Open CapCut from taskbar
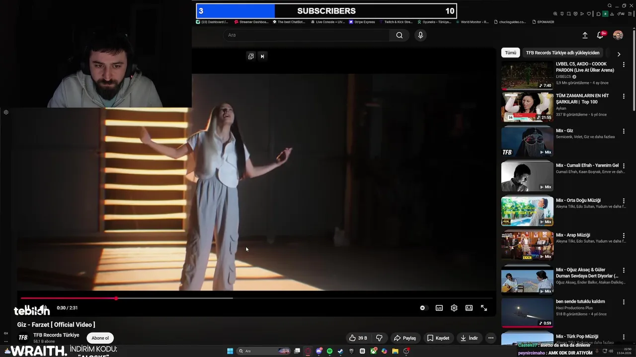The height and width of the screenshot is (357, 636). point(362,351)
